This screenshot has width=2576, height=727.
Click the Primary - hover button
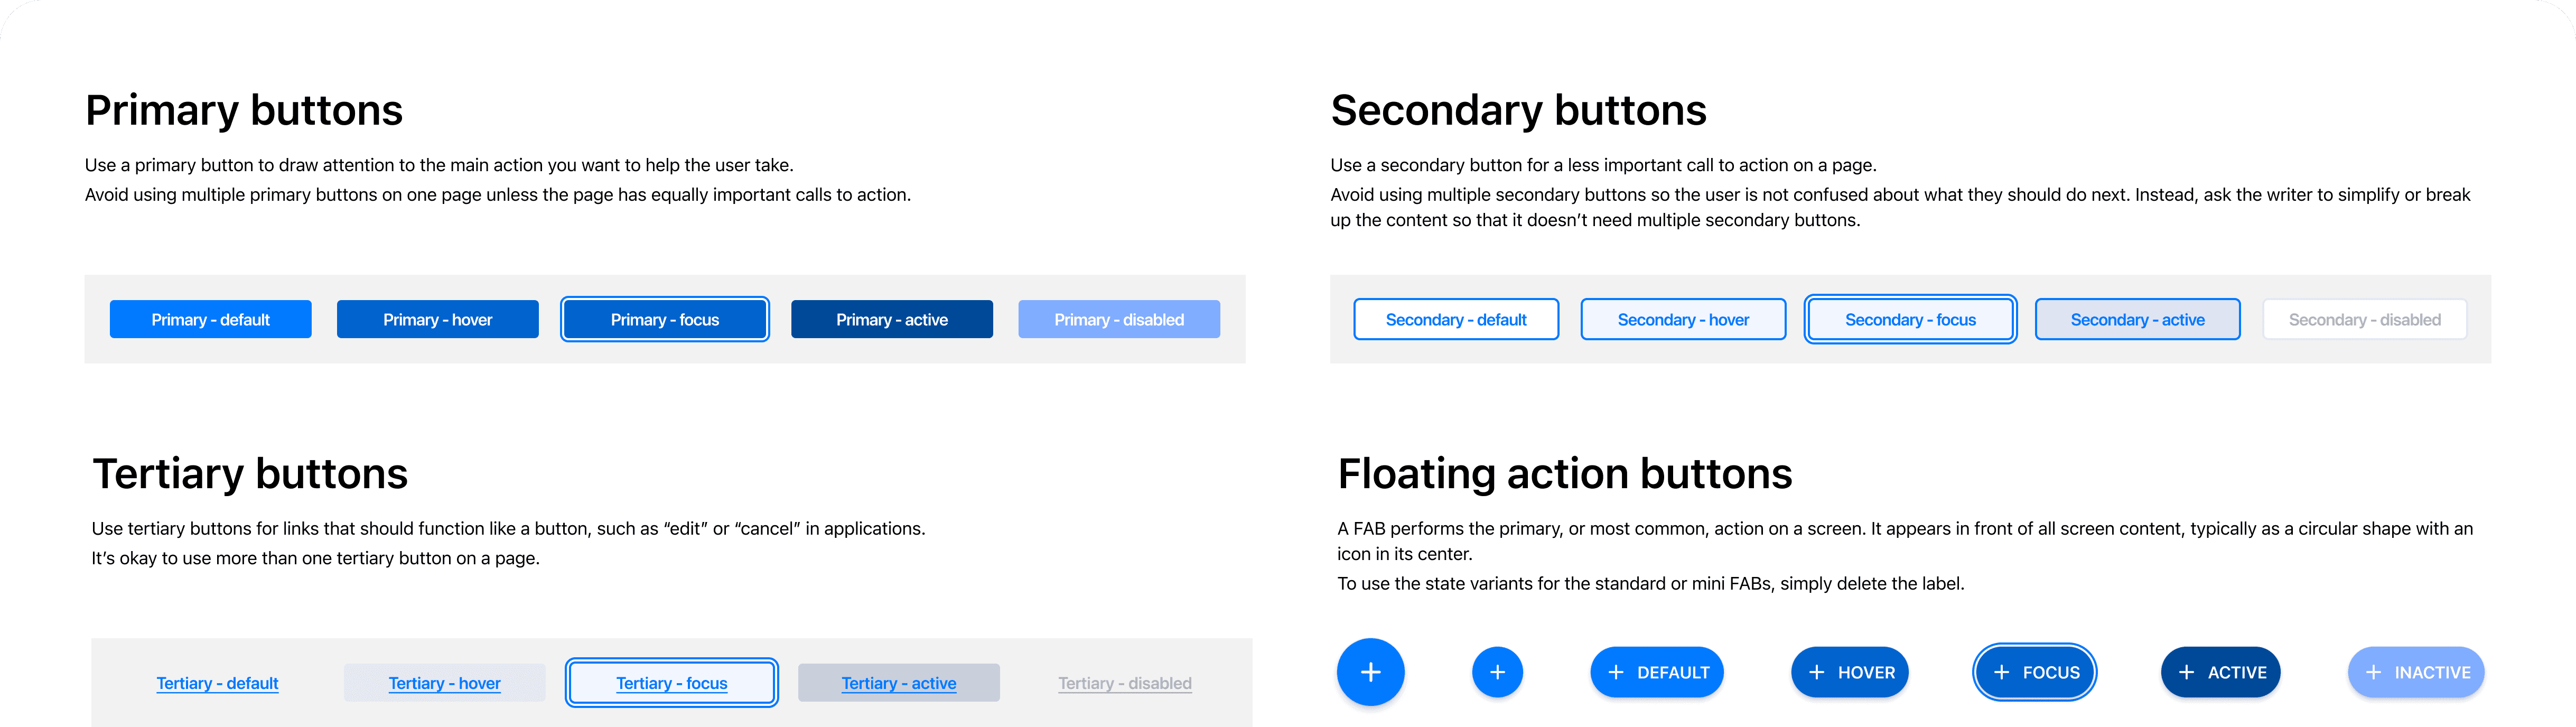(x=437, y=319)
